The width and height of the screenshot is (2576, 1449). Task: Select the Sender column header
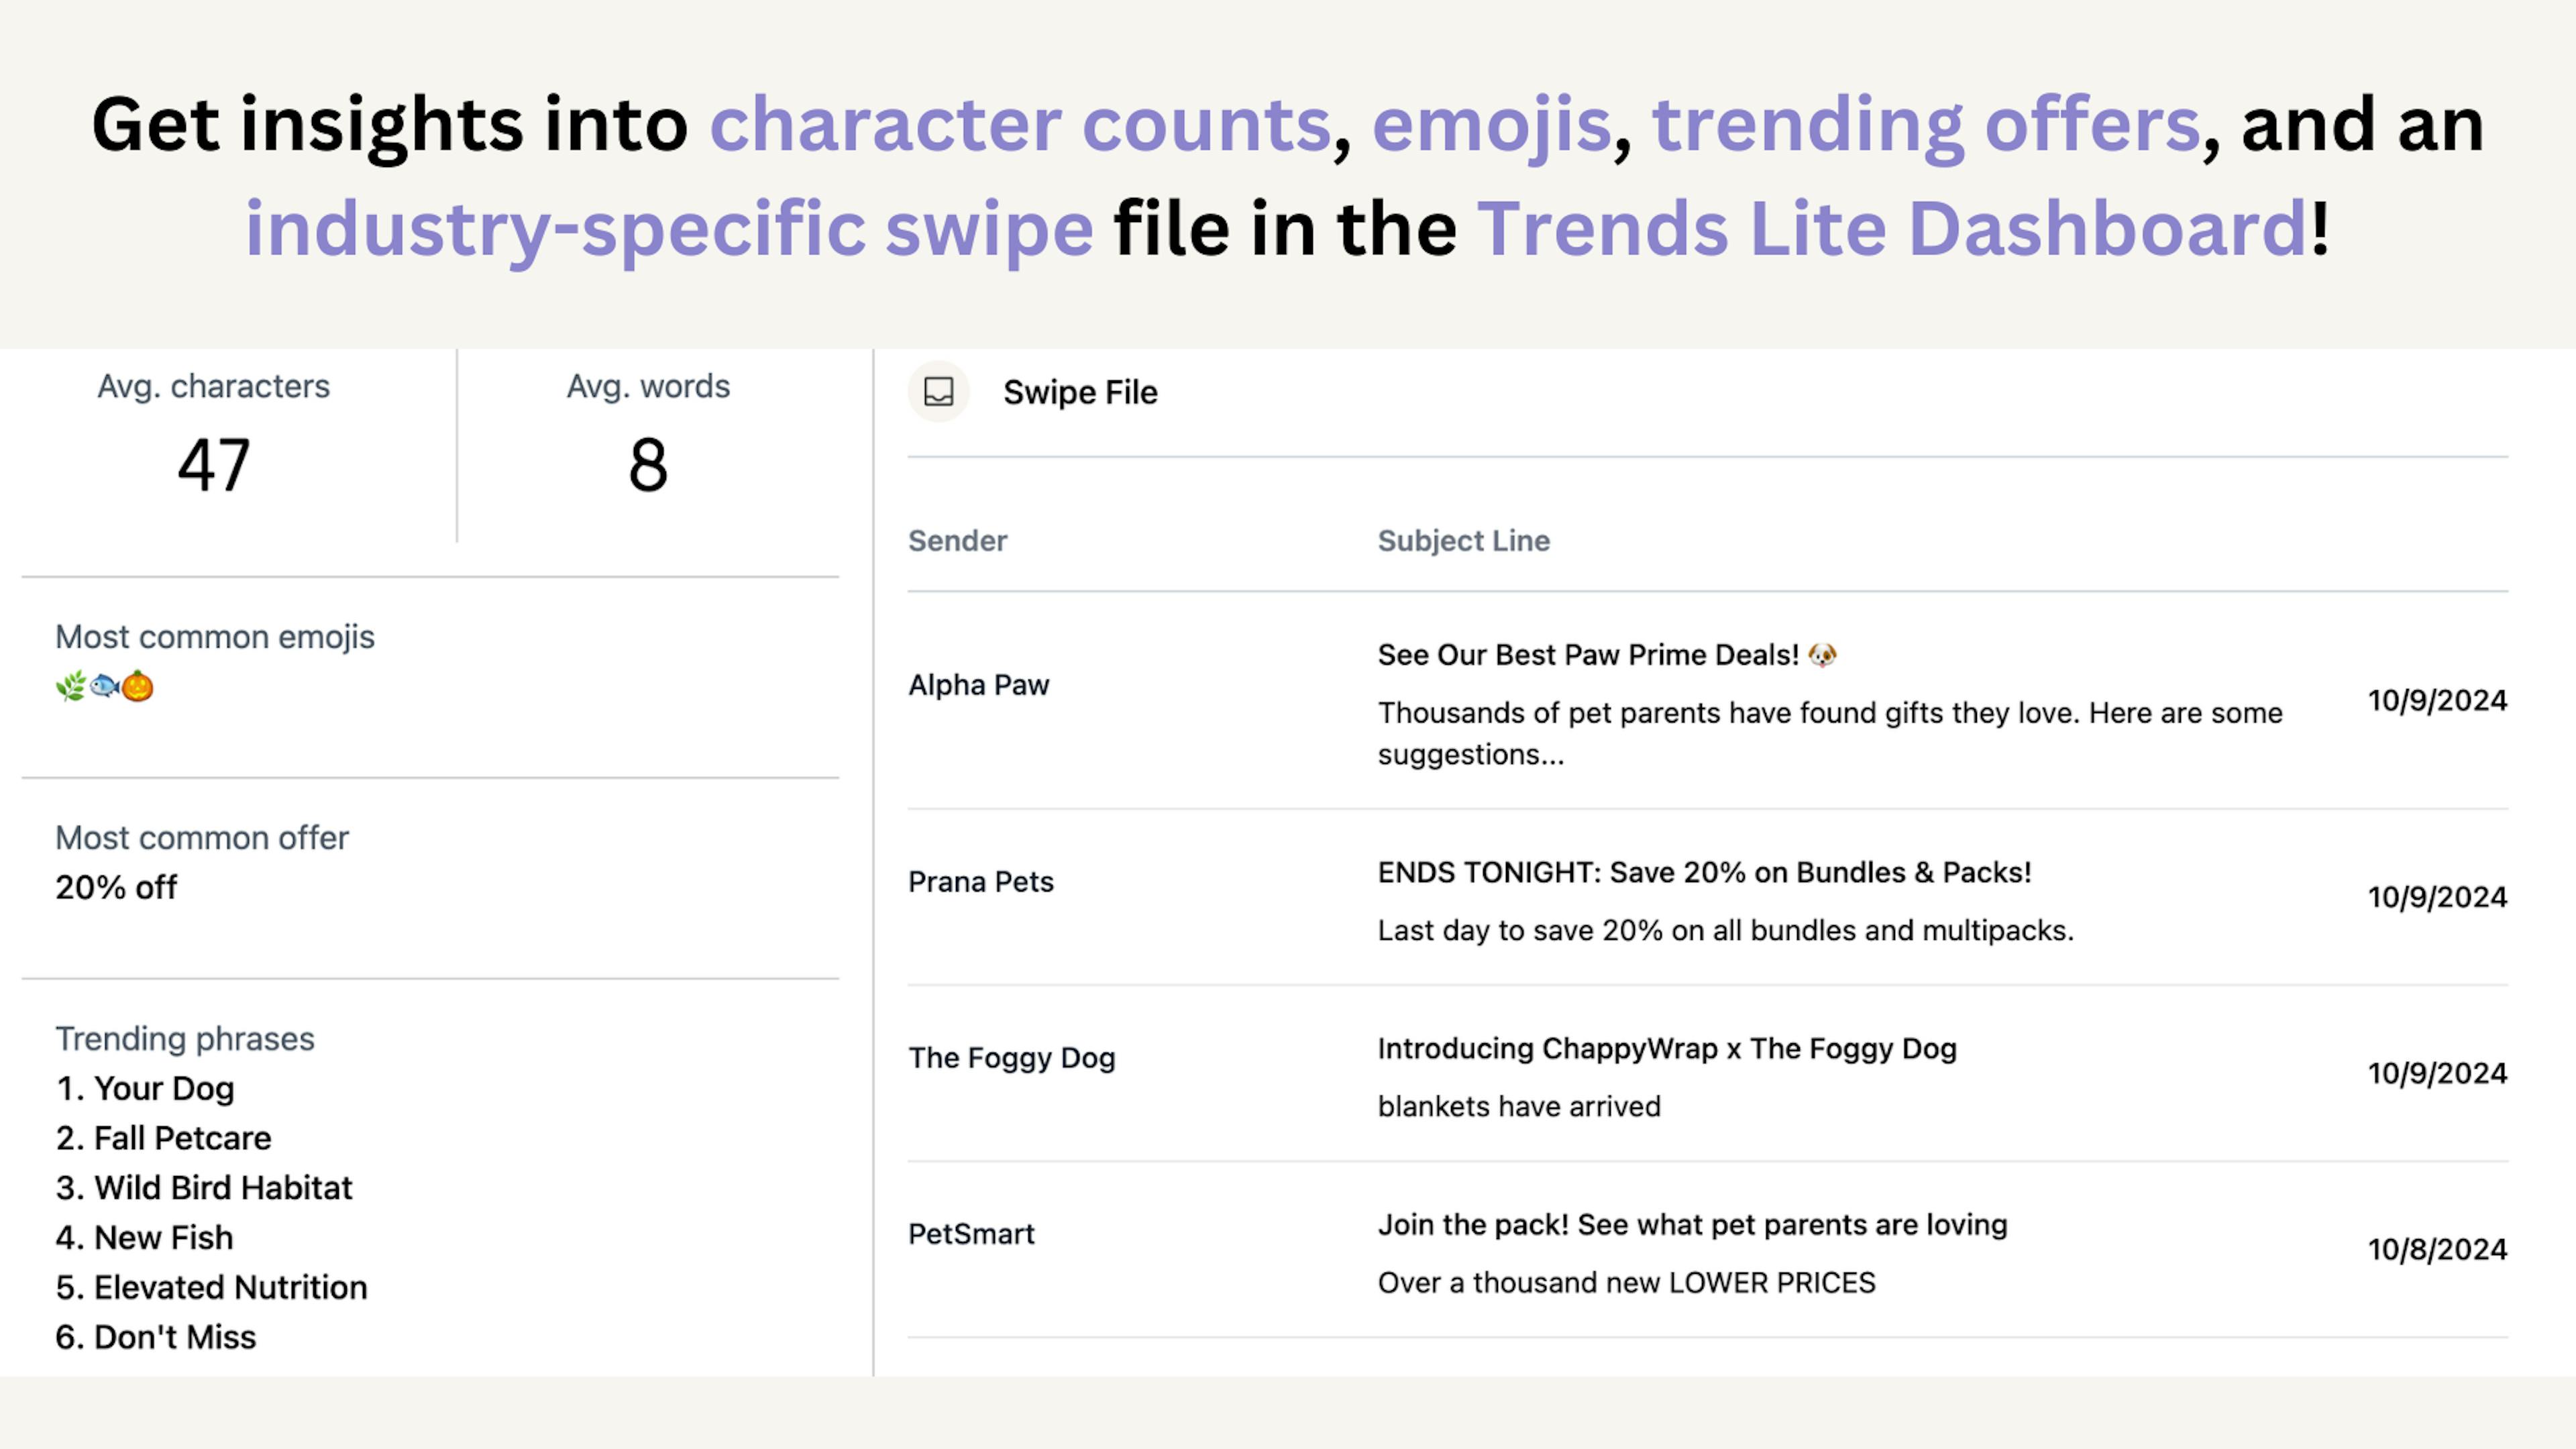coord(957,541)
